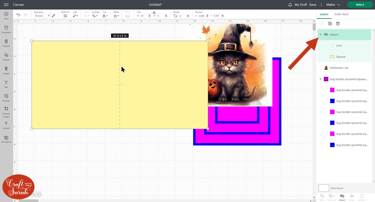The height and width of the screenshot is (202, 375).
Task: Switch to the Color Sync tab
Action: (341, 14)
